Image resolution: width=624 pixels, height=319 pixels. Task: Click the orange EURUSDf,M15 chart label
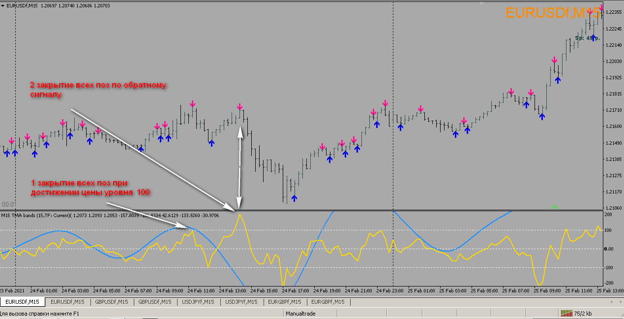[554, 12]
